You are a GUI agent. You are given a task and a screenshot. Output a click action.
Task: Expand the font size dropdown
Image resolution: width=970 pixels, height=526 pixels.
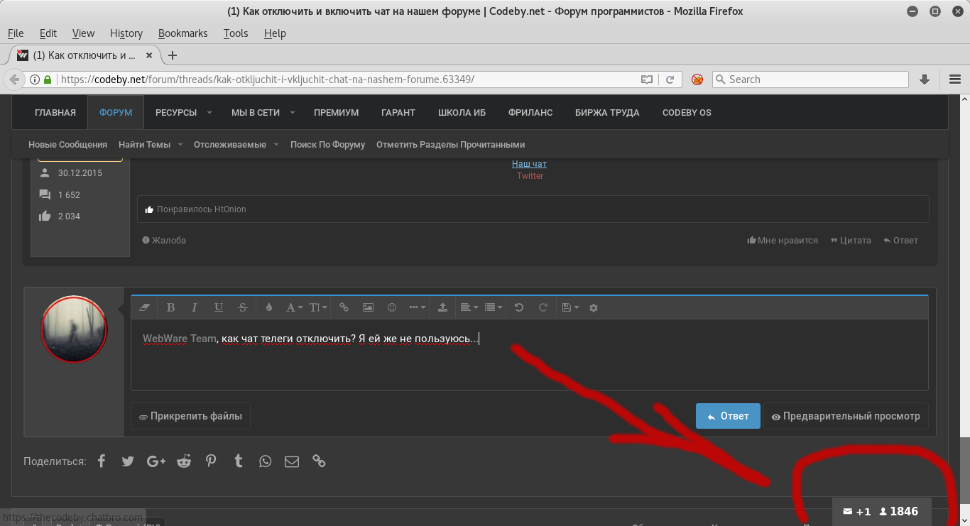tap(318, 307)
